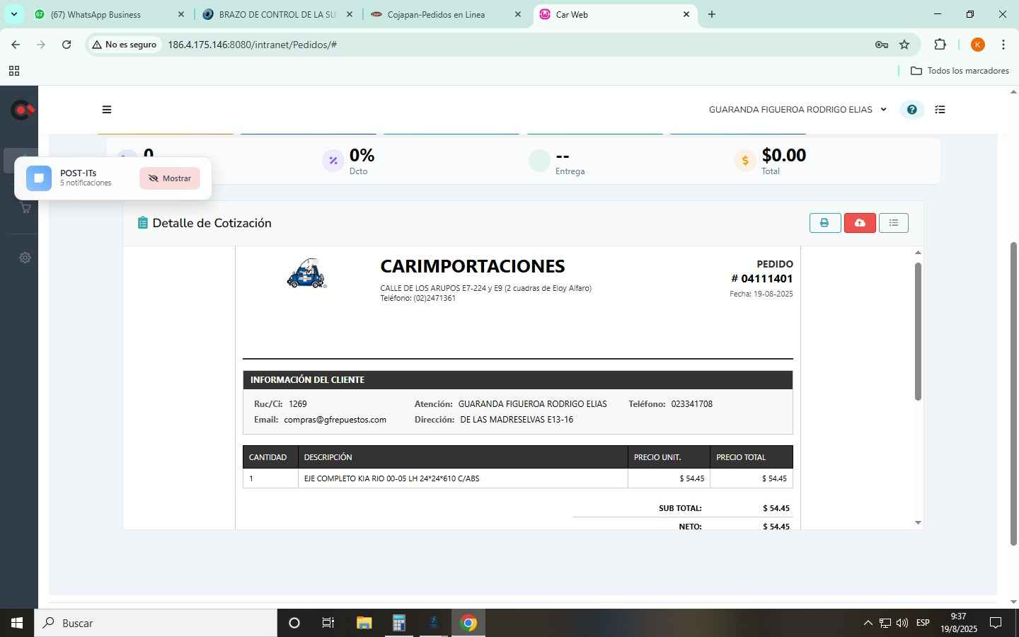The width and height of the screenshot is (1019, 637).
Task: Click the red cloud upload button
Action: coord(860,223)
